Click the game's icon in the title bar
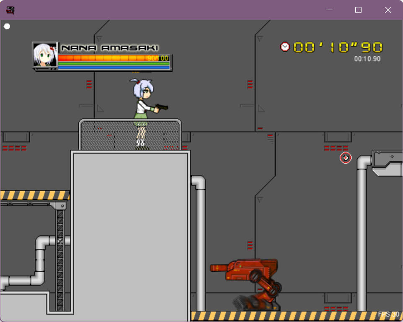 (10, 10)
